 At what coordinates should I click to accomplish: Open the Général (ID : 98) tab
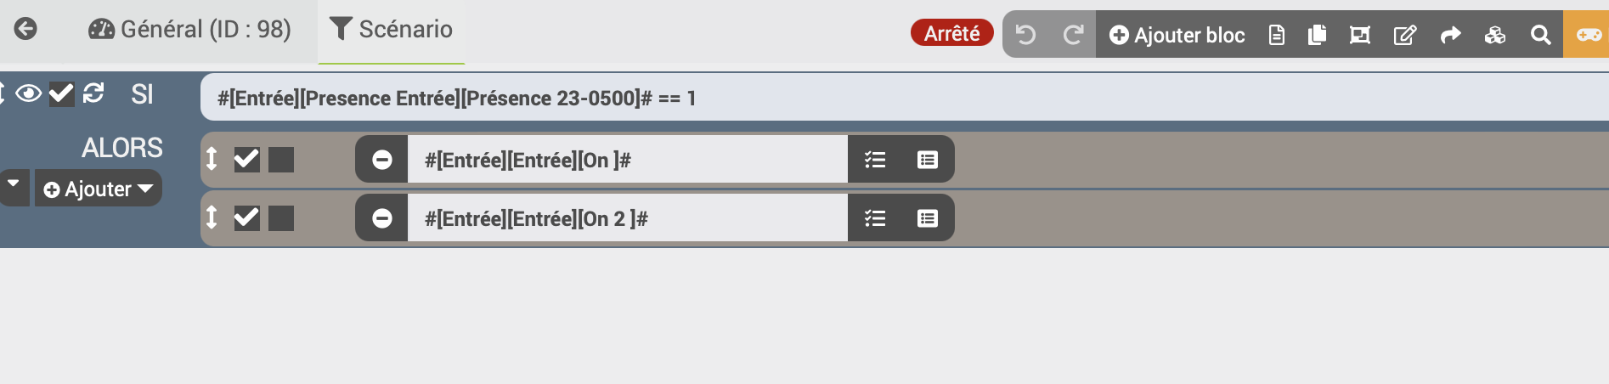(189, 30)
